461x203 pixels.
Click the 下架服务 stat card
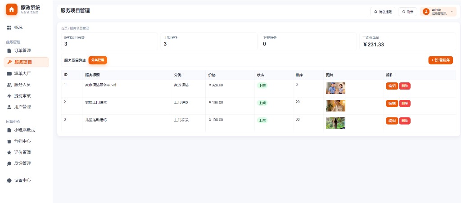(308, 41)
